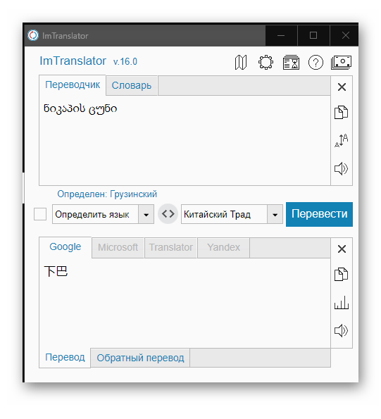Screen dimensions: 381x419
Task: Open the language map icon in header
Action: (x=241, y=62)
